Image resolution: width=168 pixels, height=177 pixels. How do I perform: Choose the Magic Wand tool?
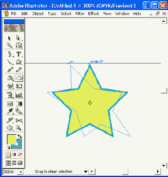pyautogui.click(x=10, y=45)
